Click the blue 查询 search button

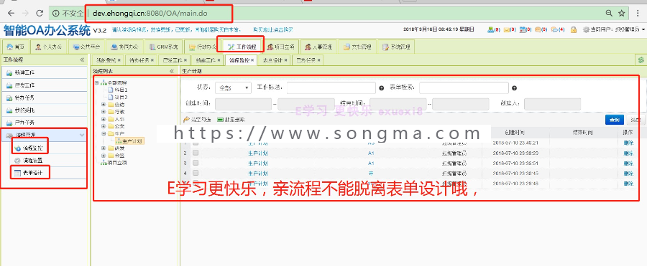pyautogui.click(x=615, y=120)
